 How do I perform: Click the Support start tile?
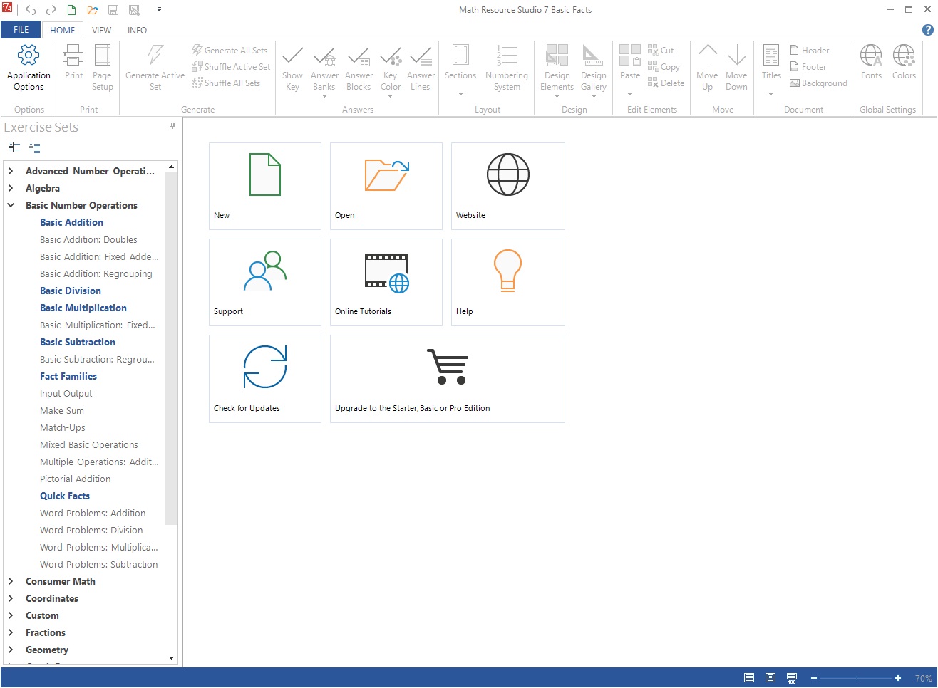pos(265,282)
